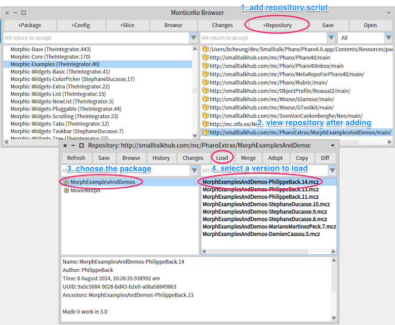Select version MorphExamplesAndDemos-StephaneDucasse.9.mcz
The image size is (395, 325).
(x=269, y=212)
